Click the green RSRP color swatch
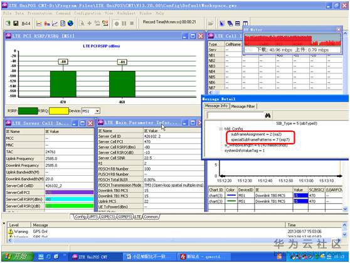 click(28, 111)
